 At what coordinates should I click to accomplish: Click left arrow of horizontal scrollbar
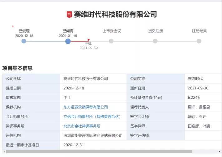(x=4, y=152)
